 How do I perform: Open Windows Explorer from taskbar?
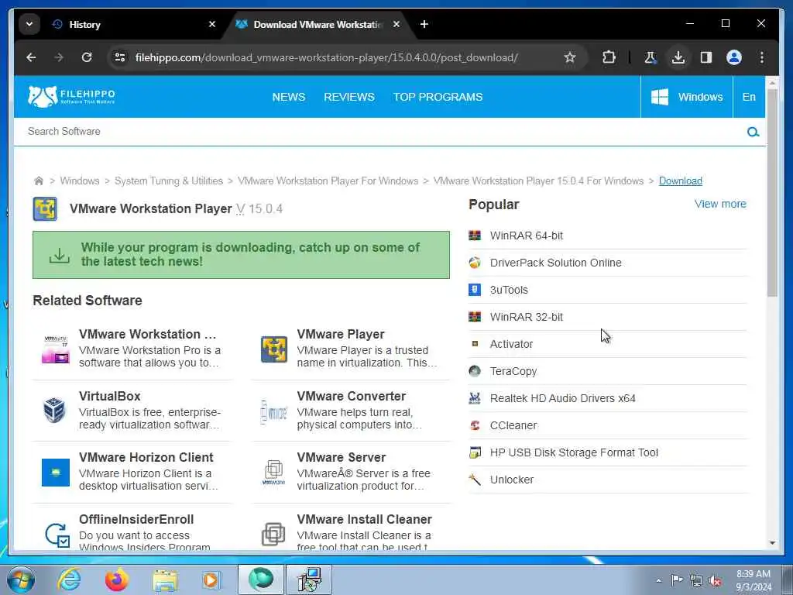(166, 581)
